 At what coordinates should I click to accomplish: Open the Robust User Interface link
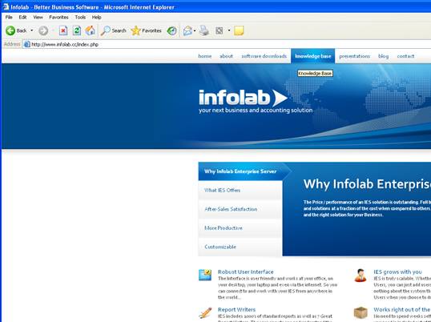(x=245, y=272)
